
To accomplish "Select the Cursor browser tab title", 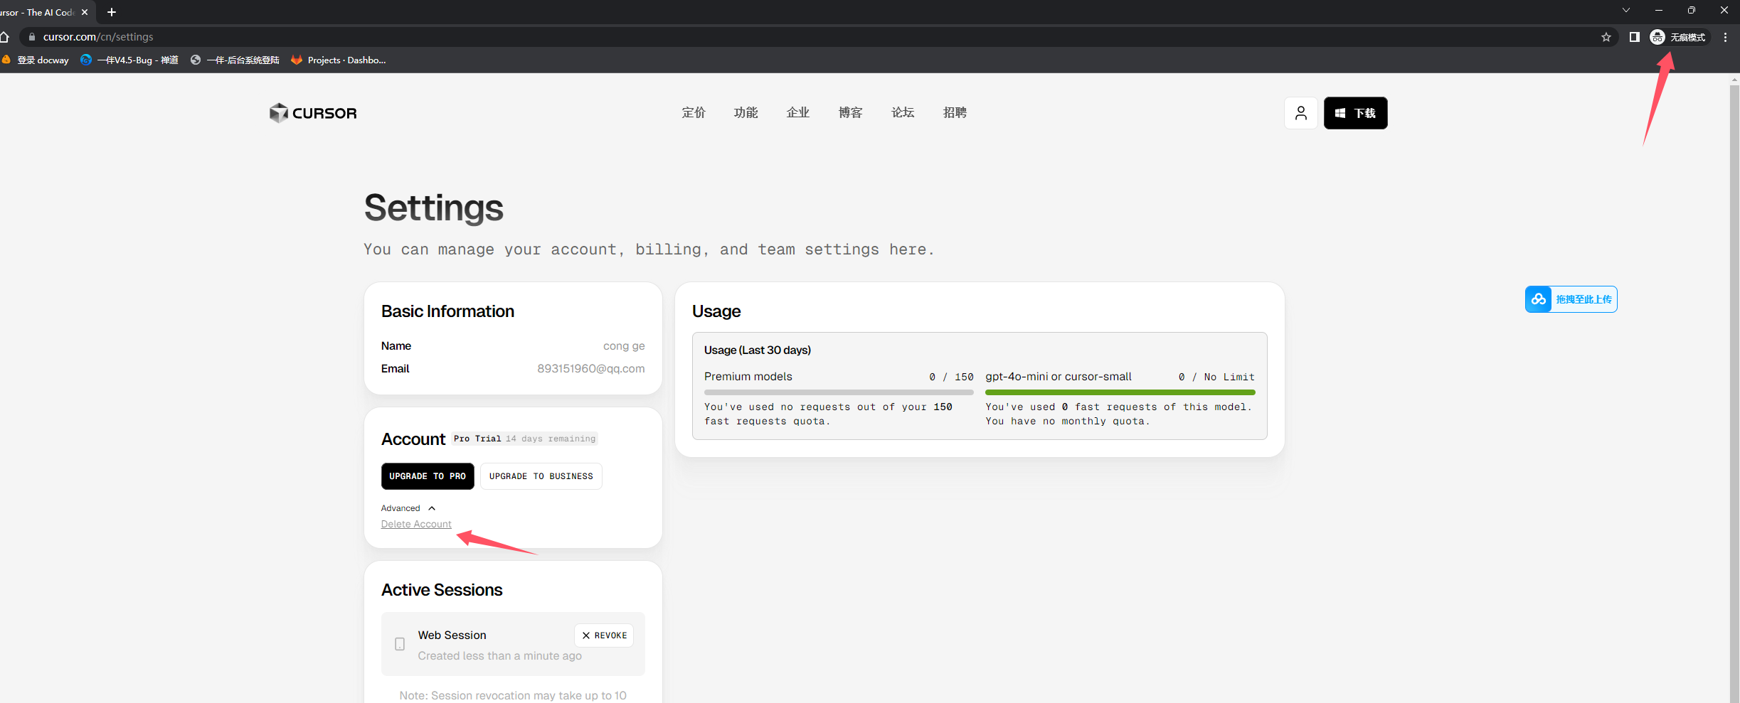I will click(x=37, y=12).
